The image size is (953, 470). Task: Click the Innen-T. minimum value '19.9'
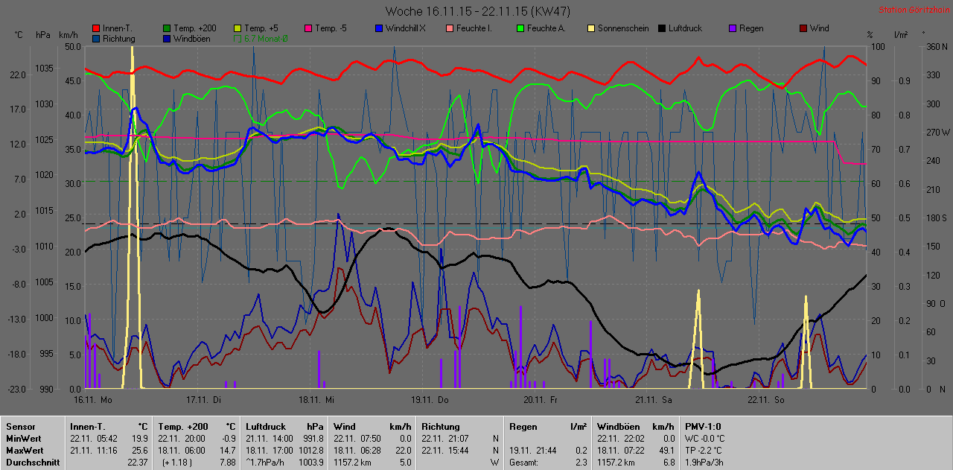139,439
